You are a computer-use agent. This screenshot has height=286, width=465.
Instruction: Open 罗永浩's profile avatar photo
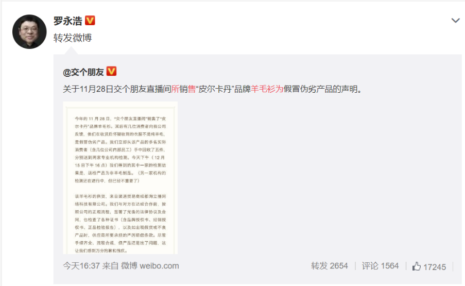click(29, 32)
